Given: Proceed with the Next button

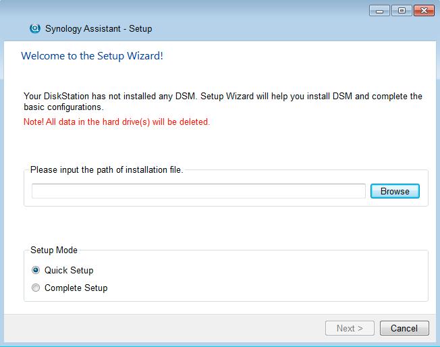Looking at the screenshot, I should (x=350, y=328).
